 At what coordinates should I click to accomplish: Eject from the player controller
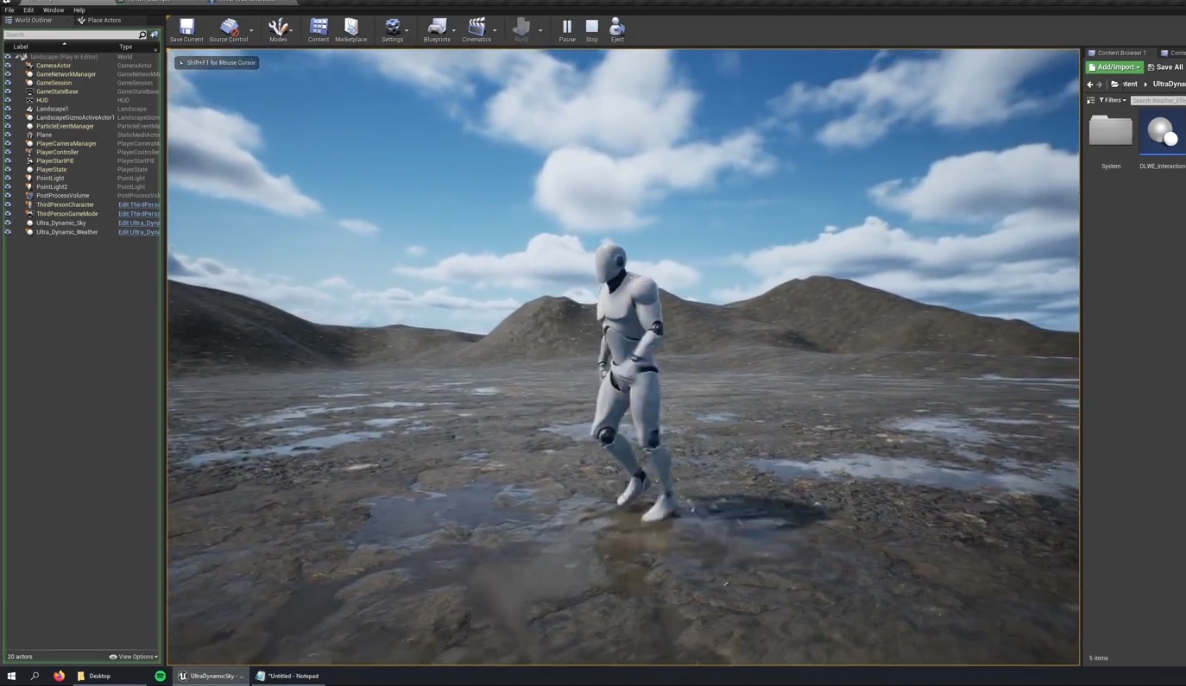[617, 30]
